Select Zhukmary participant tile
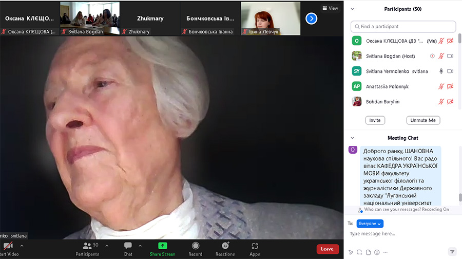462x259 pixels. point(150,18)
